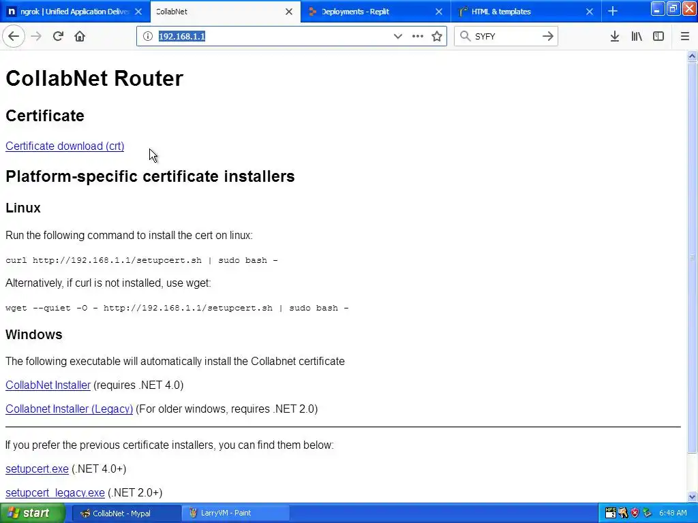Toggle the sidebar view icon

[658, 37]
